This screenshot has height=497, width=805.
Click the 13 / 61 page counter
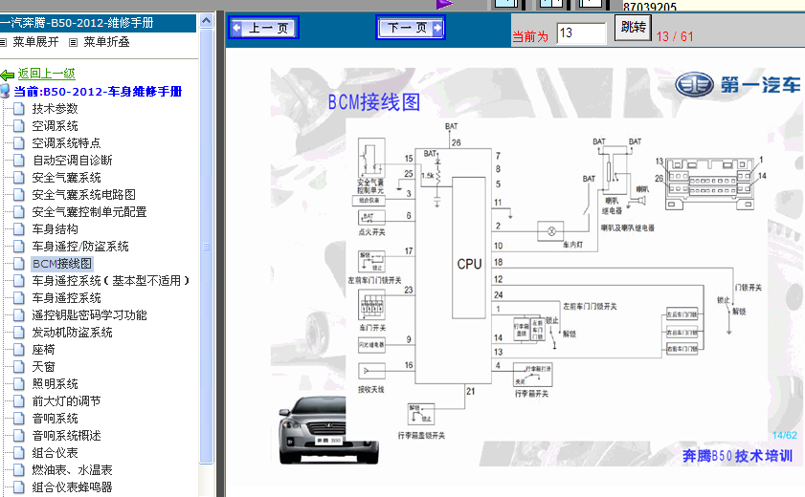pyautogui.click(x=675, y=36)
